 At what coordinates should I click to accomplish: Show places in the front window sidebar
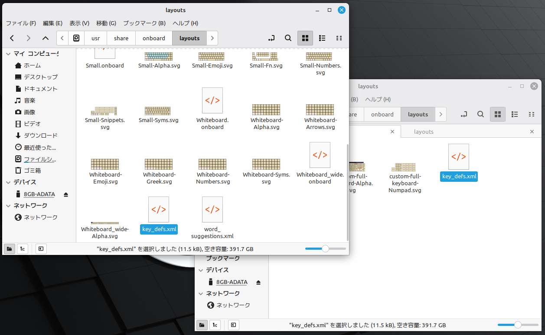9,249
